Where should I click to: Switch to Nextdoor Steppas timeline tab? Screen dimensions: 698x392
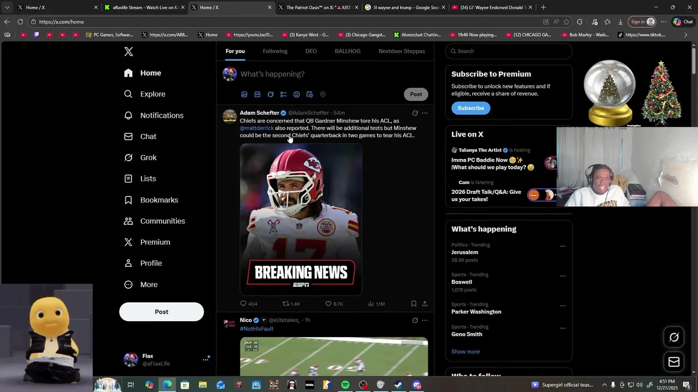[x=402, y=51]
